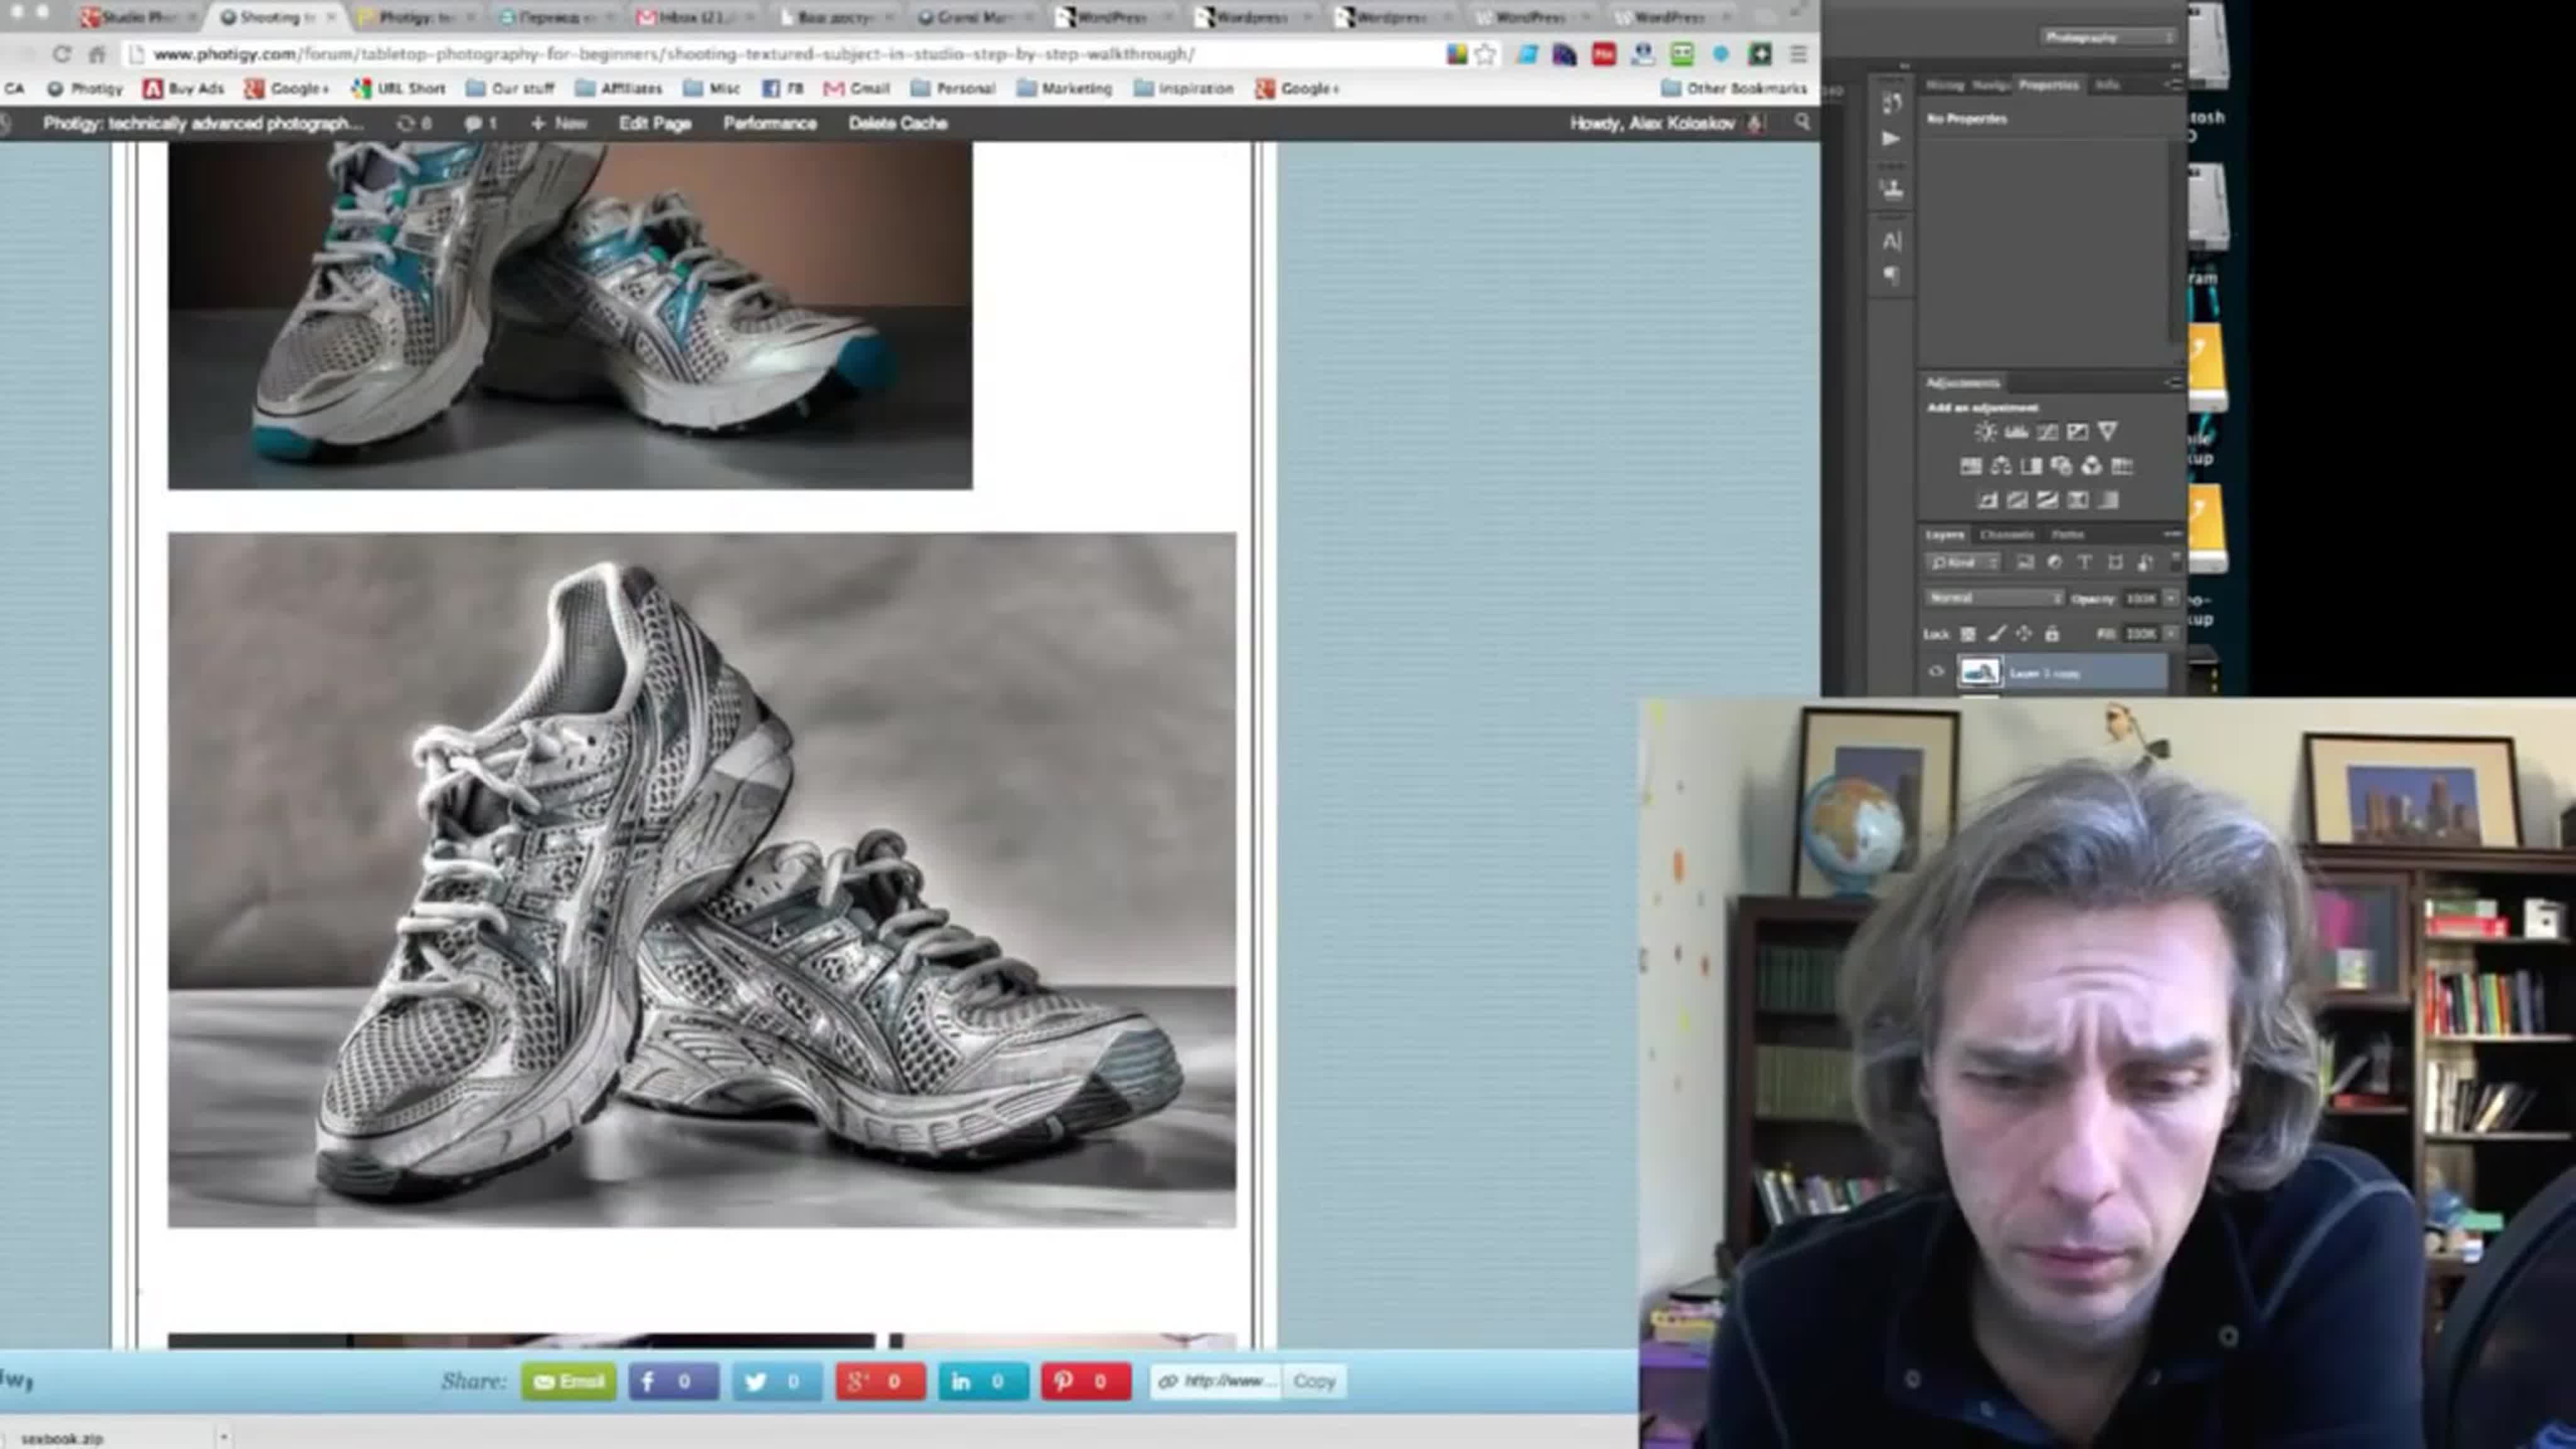Toggle filter for type layers
Viewport: 2576px width, 1449px height.
2085,563
